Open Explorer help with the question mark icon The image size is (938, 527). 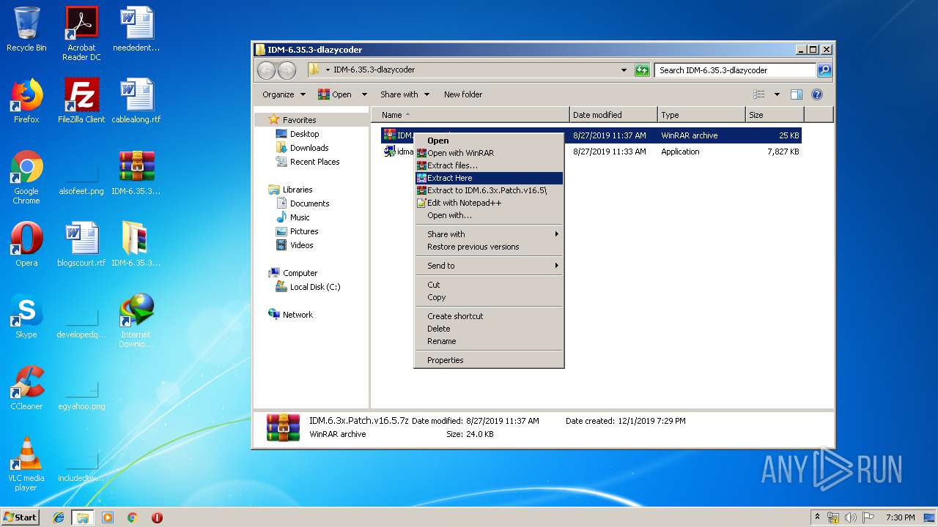pyautogui.click(x=817, y=94)
